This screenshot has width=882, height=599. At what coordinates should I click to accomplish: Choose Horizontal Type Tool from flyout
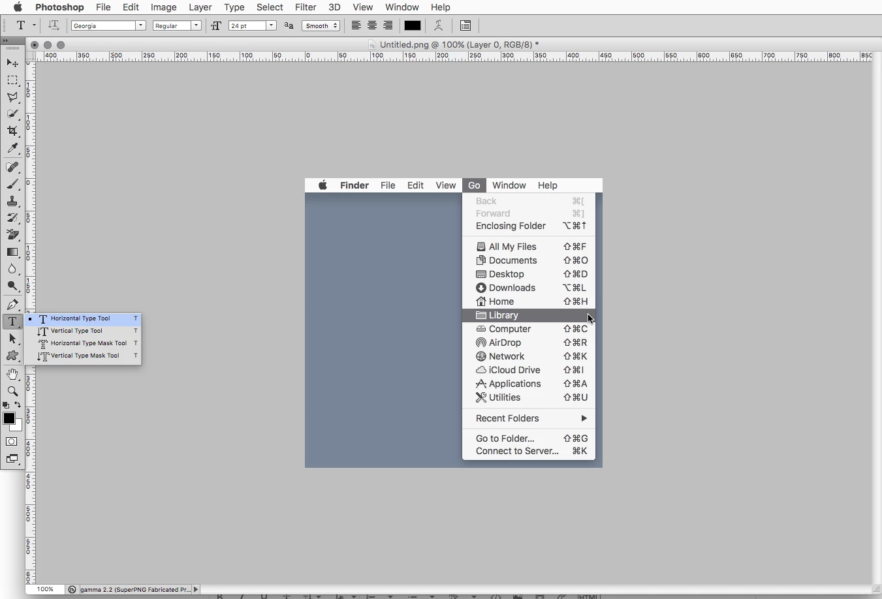pos(83,318)
